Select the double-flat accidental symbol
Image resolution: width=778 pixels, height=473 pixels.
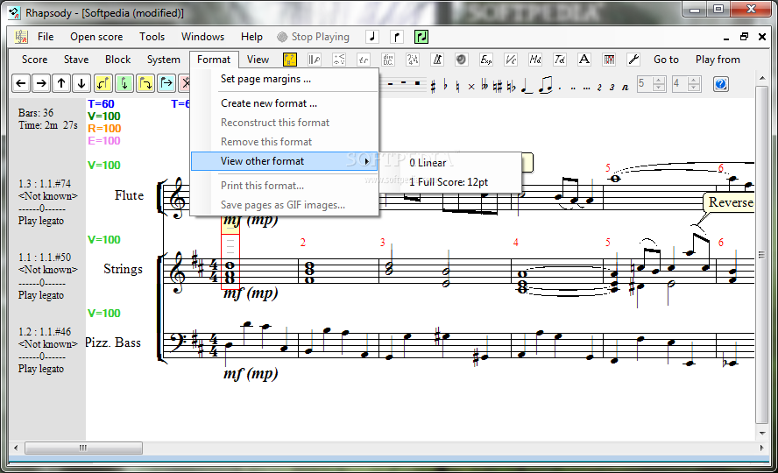[x=484, y=86]
